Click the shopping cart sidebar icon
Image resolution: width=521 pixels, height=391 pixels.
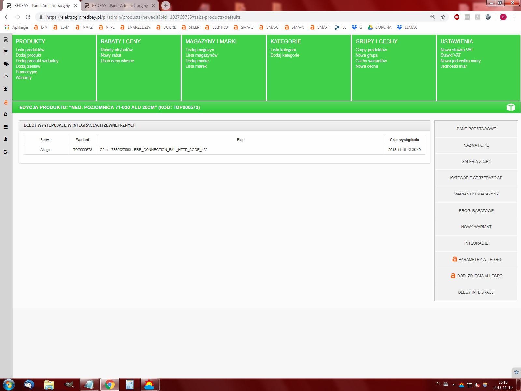[6, 51]
